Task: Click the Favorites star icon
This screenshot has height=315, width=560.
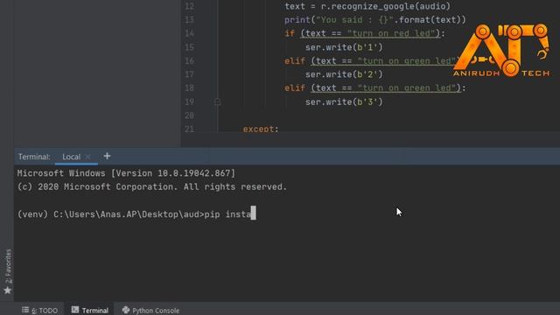Action: pos(8,290)
